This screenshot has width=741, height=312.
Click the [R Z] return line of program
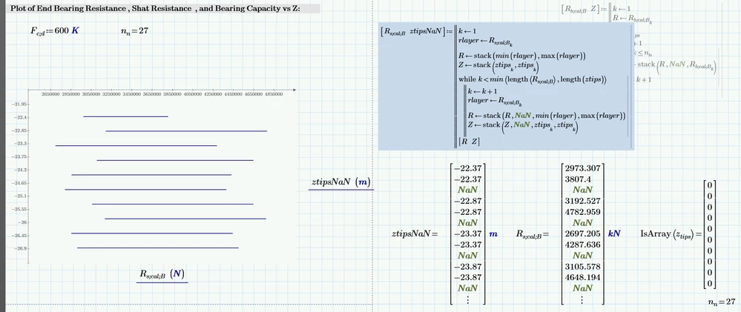pyautogui.click(x=470, y=141)
